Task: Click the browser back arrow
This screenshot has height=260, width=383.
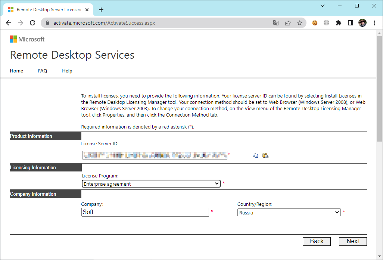Action: click(9, 23)
